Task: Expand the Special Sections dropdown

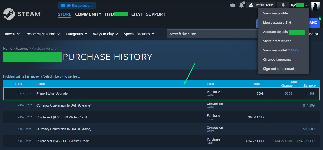Action: click(x=139, y=34)
